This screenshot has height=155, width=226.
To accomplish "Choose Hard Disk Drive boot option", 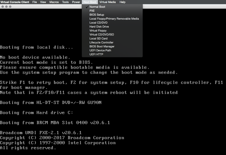I will click(112, 27).
